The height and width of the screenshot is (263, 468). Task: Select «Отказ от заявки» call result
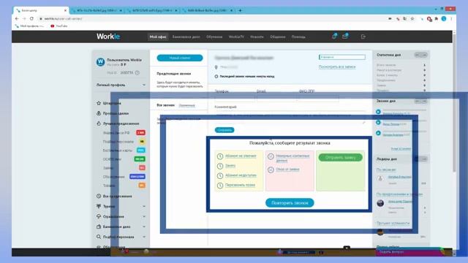coord(287,169)
